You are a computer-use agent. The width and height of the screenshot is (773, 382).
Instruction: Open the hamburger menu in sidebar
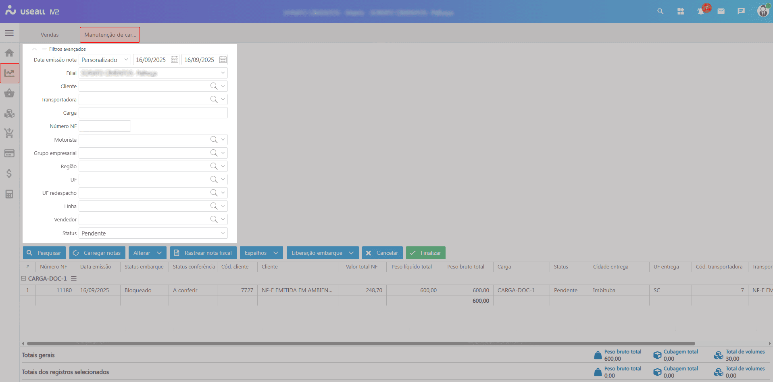point(9,33)
